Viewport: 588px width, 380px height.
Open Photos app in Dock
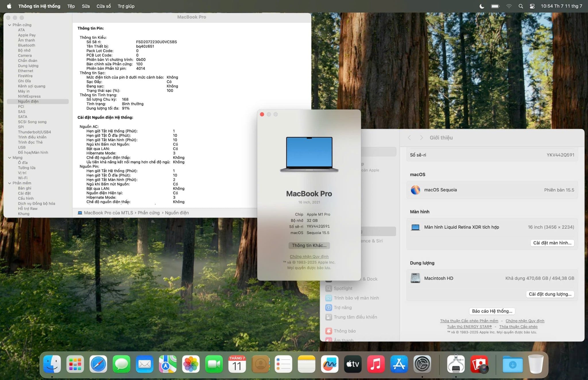pyautogui.click(x=191, y=364)
